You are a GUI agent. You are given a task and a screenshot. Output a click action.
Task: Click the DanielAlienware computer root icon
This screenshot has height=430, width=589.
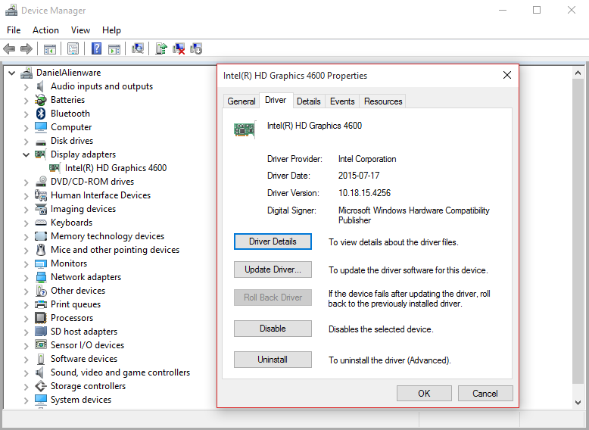click(x=26, y=73)
